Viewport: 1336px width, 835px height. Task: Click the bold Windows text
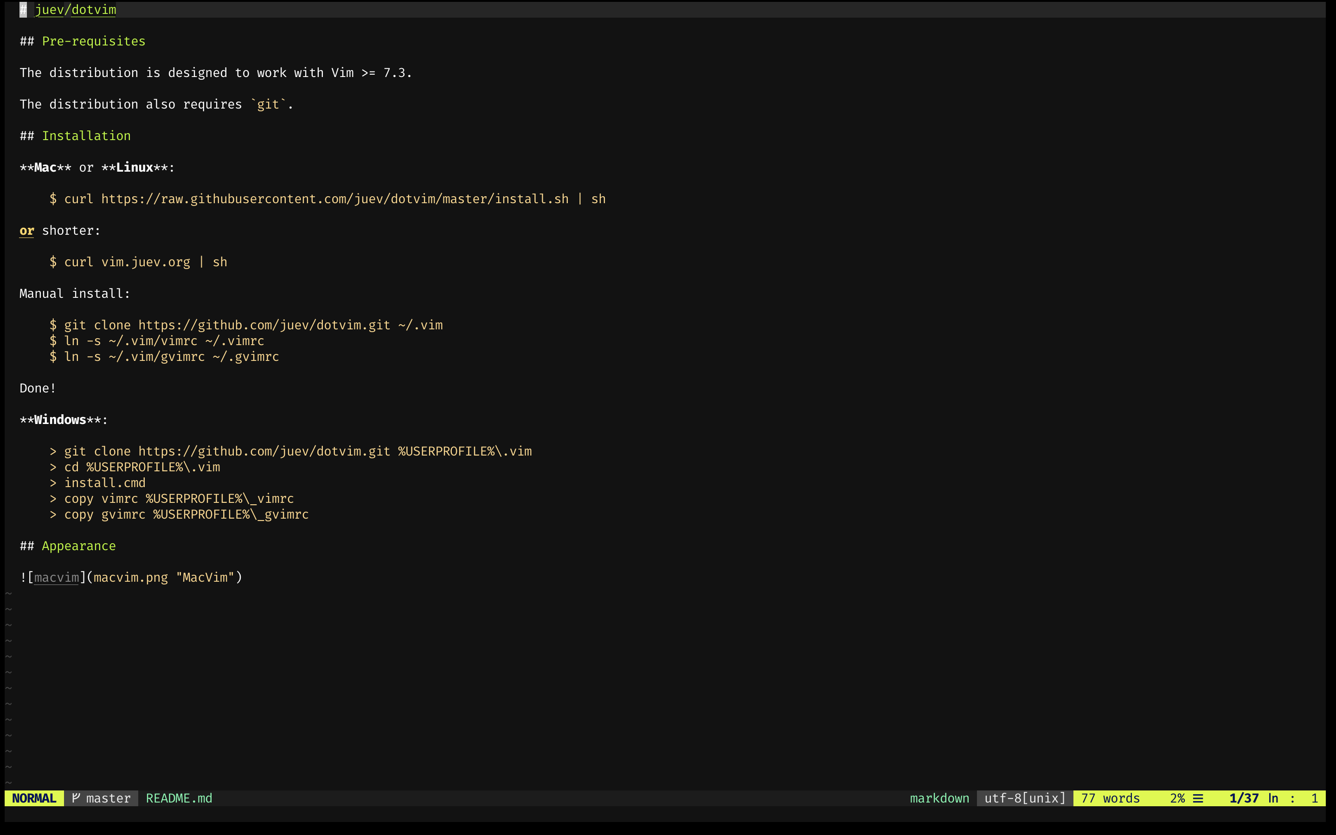point(60,420)
